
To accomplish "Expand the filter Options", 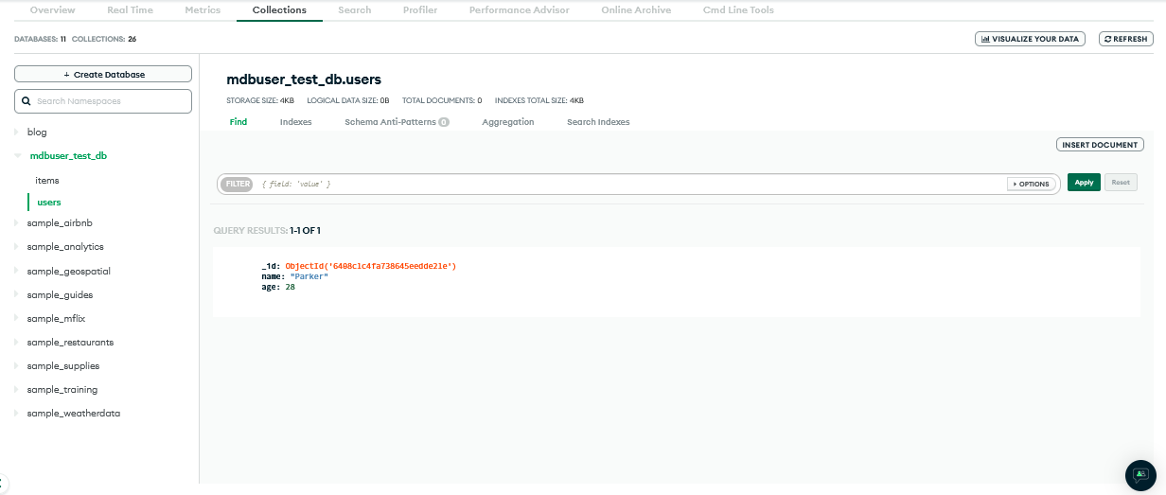I will pyautogui.click(x=1031, y=184).
